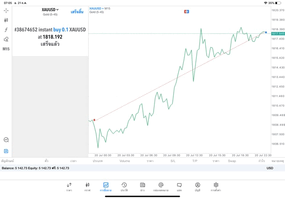Open the indicators function (f) icon
The image size is (285, 199).
tap(6, 30)
